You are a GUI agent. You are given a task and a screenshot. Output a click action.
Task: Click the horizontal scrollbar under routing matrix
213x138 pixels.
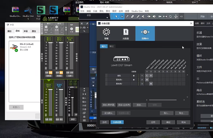(162, 100)
